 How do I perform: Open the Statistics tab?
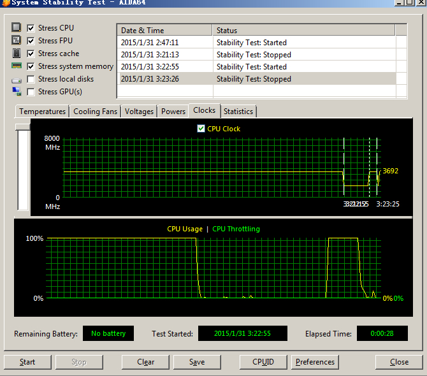(238, 112)
